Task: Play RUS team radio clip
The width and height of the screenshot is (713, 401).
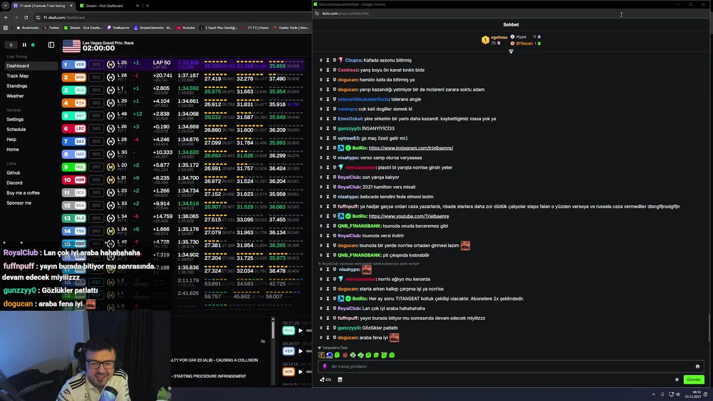Action: tap(300, 331)
